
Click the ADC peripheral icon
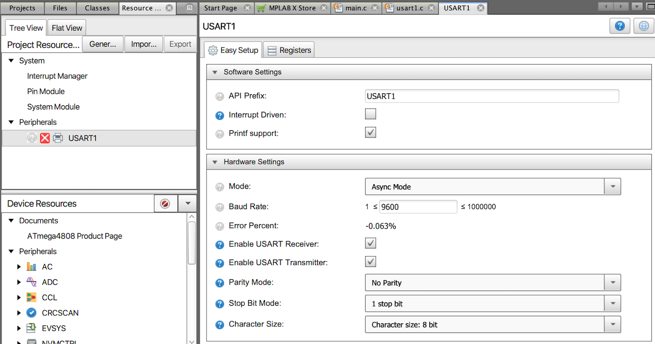31,282
